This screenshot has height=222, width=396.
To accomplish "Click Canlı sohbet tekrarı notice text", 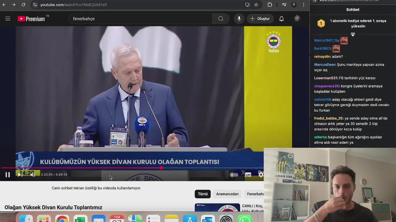I will (x=96, y=188).
